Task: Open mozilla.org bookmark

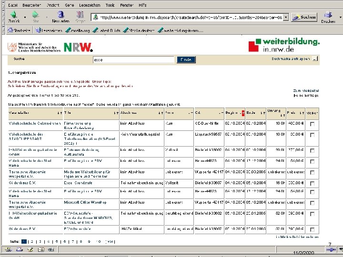Action: tap(78, 30)
